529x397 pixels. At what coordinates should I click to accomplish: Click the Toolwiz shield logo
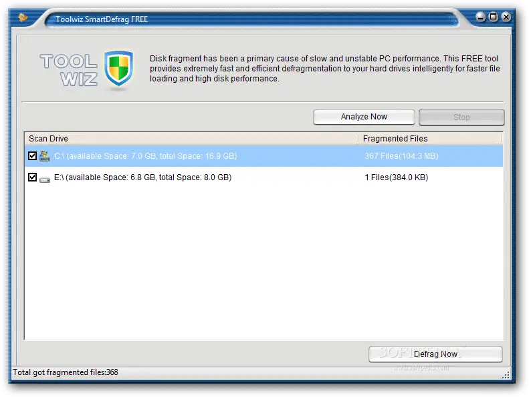[x=118, y=69]
